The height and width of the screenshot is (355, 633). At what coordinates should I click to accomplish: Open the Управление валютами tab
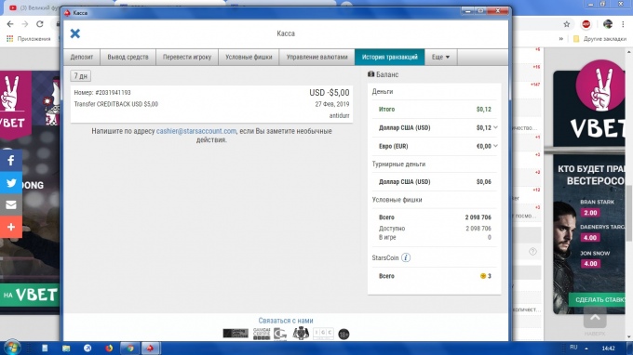point(316,57)
